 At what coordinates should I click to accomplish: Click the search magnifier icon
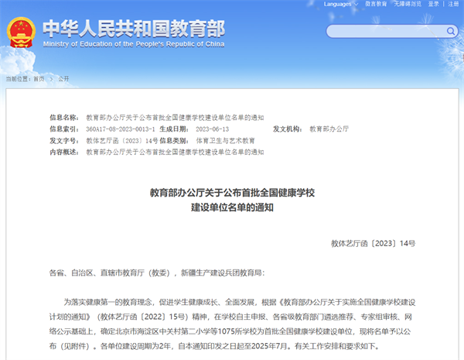pos(451,32)
